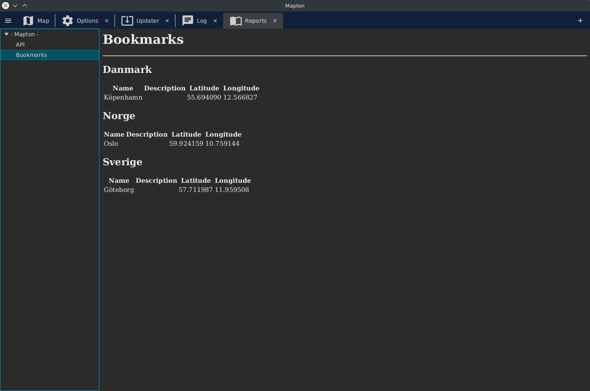Click Longitude header in Sverige table
The width and height of the screenshot is (590, 391).
pyautogui.click(x=233, y=181)
